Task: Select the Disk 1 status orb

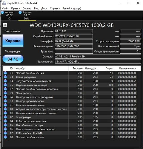Action: [x=20, y=12]
